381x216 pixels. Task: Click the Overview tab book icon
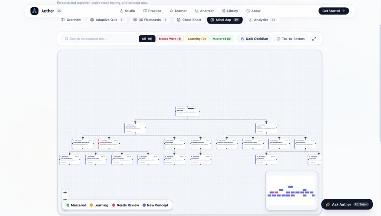(x=63, y=20)
